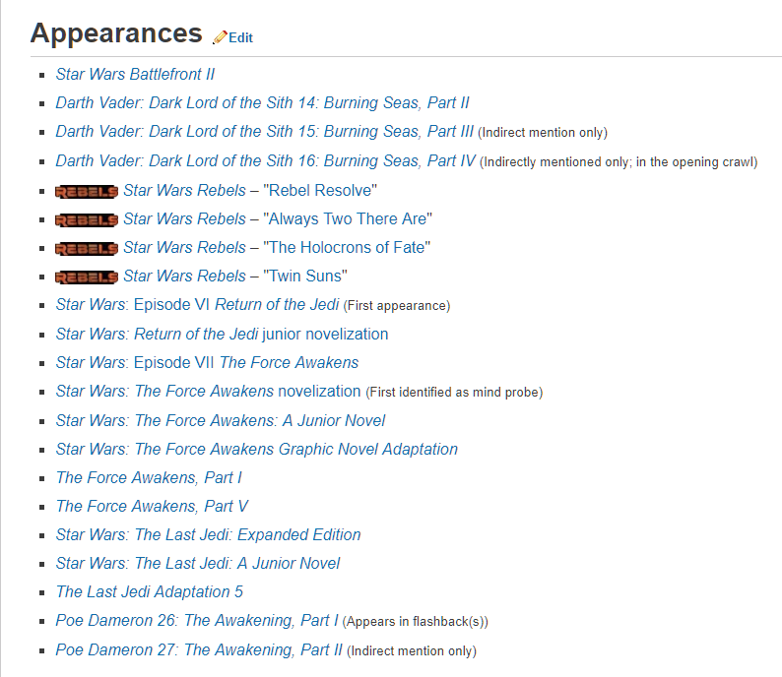The height and width of the screenshot is (677, 782).
Task: Open Return of the Jedi junior novelization
Action: point(222,334)
